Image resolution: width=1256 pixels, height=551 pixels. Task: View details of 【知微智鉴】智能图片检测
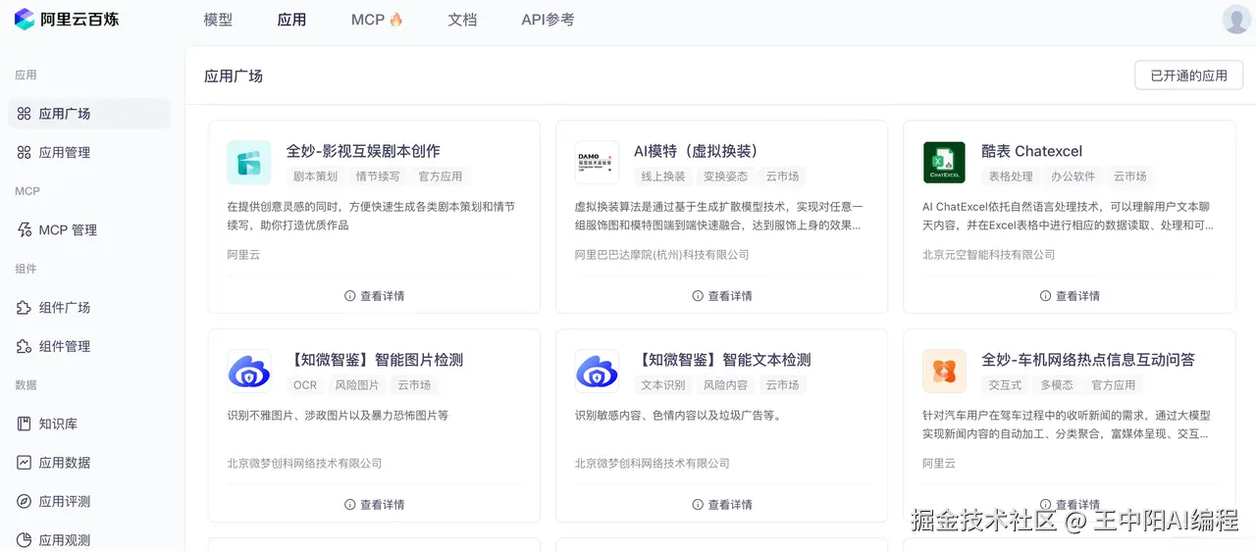point(374,504)
